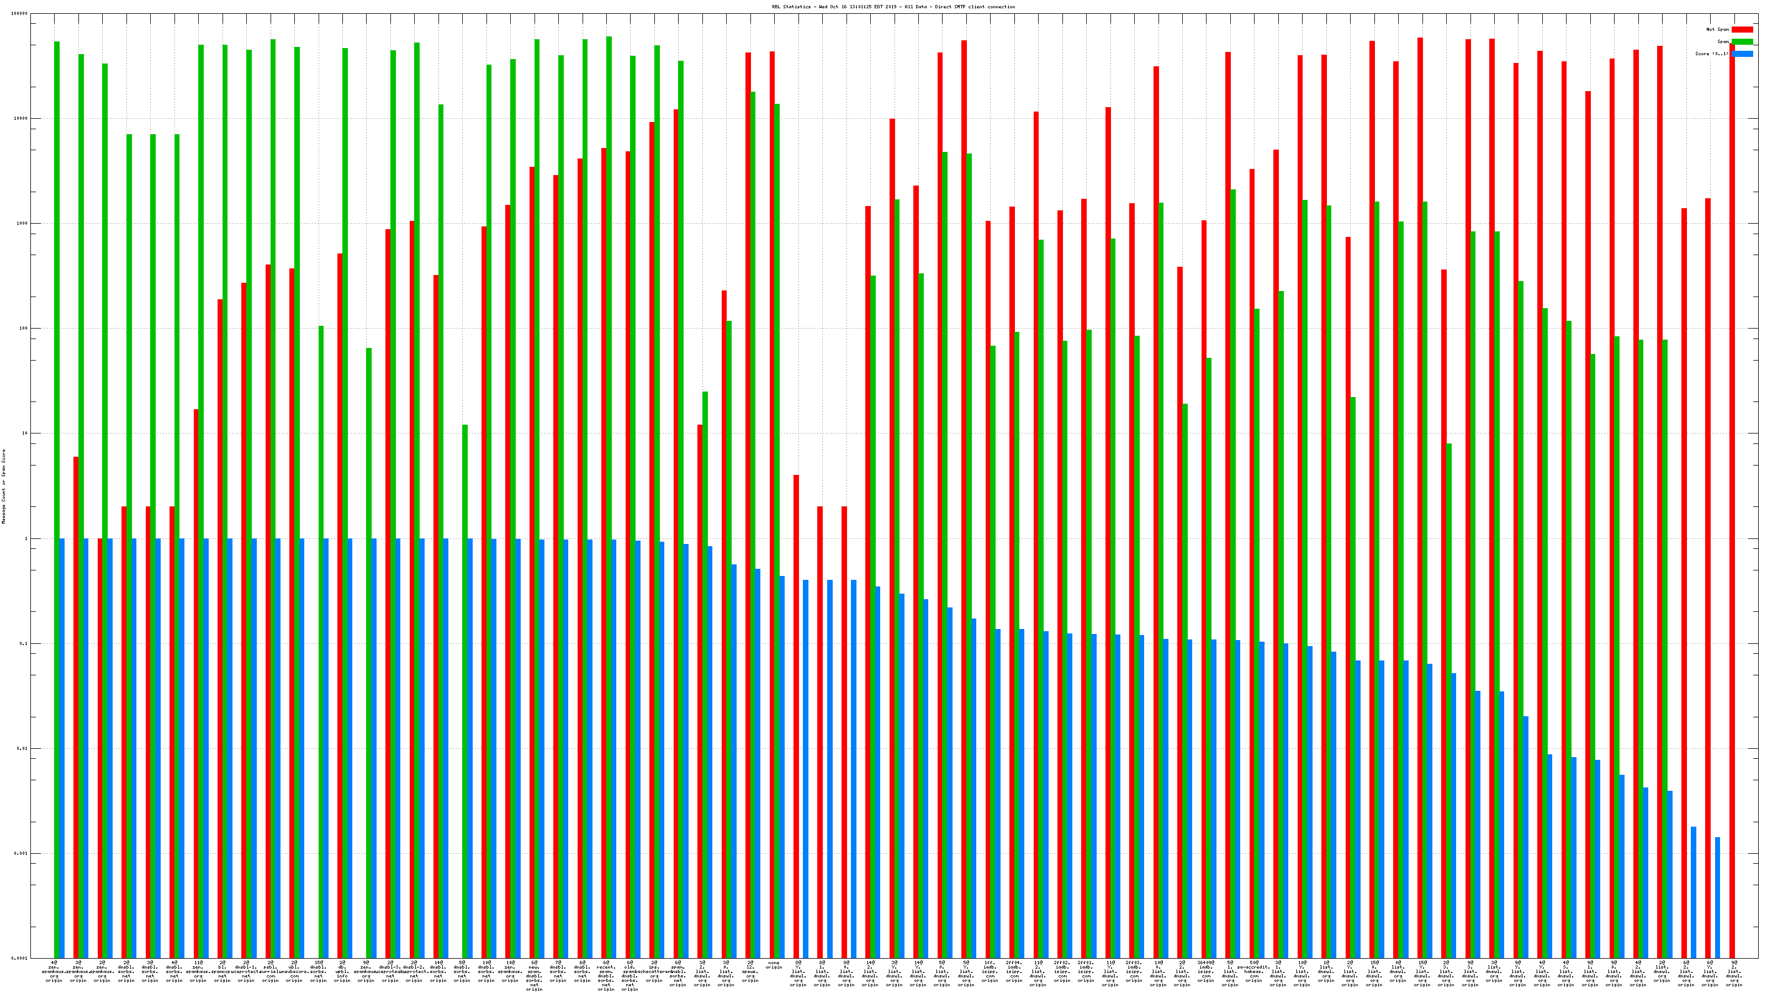Viewport: 1767px width, 994px height.
Task: Click the bl.spamcop.net origin x-axis label
Action: pos(222,972)
